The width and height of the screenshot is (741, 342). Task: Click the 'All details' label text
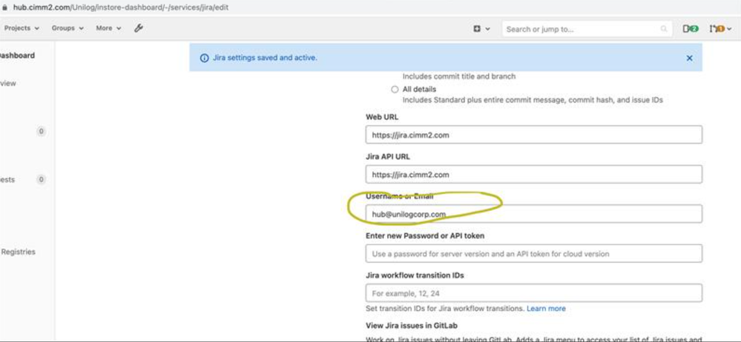pyautogui.click(x=419, y=89)
